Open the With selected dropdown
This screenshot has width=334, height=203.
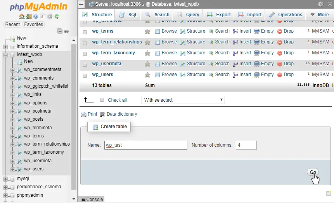(x=183, y=100)
